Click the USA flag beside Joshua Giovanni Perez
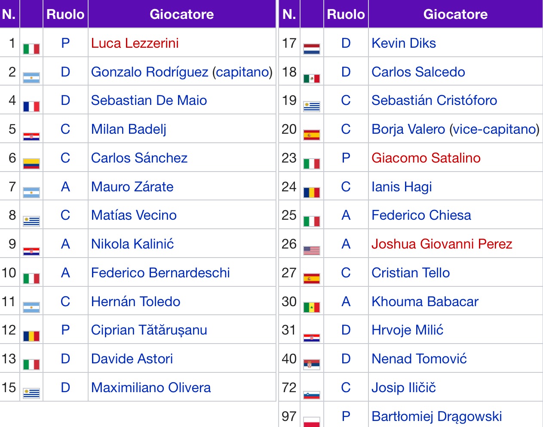The image size is (543, 427). coord(312,250)
